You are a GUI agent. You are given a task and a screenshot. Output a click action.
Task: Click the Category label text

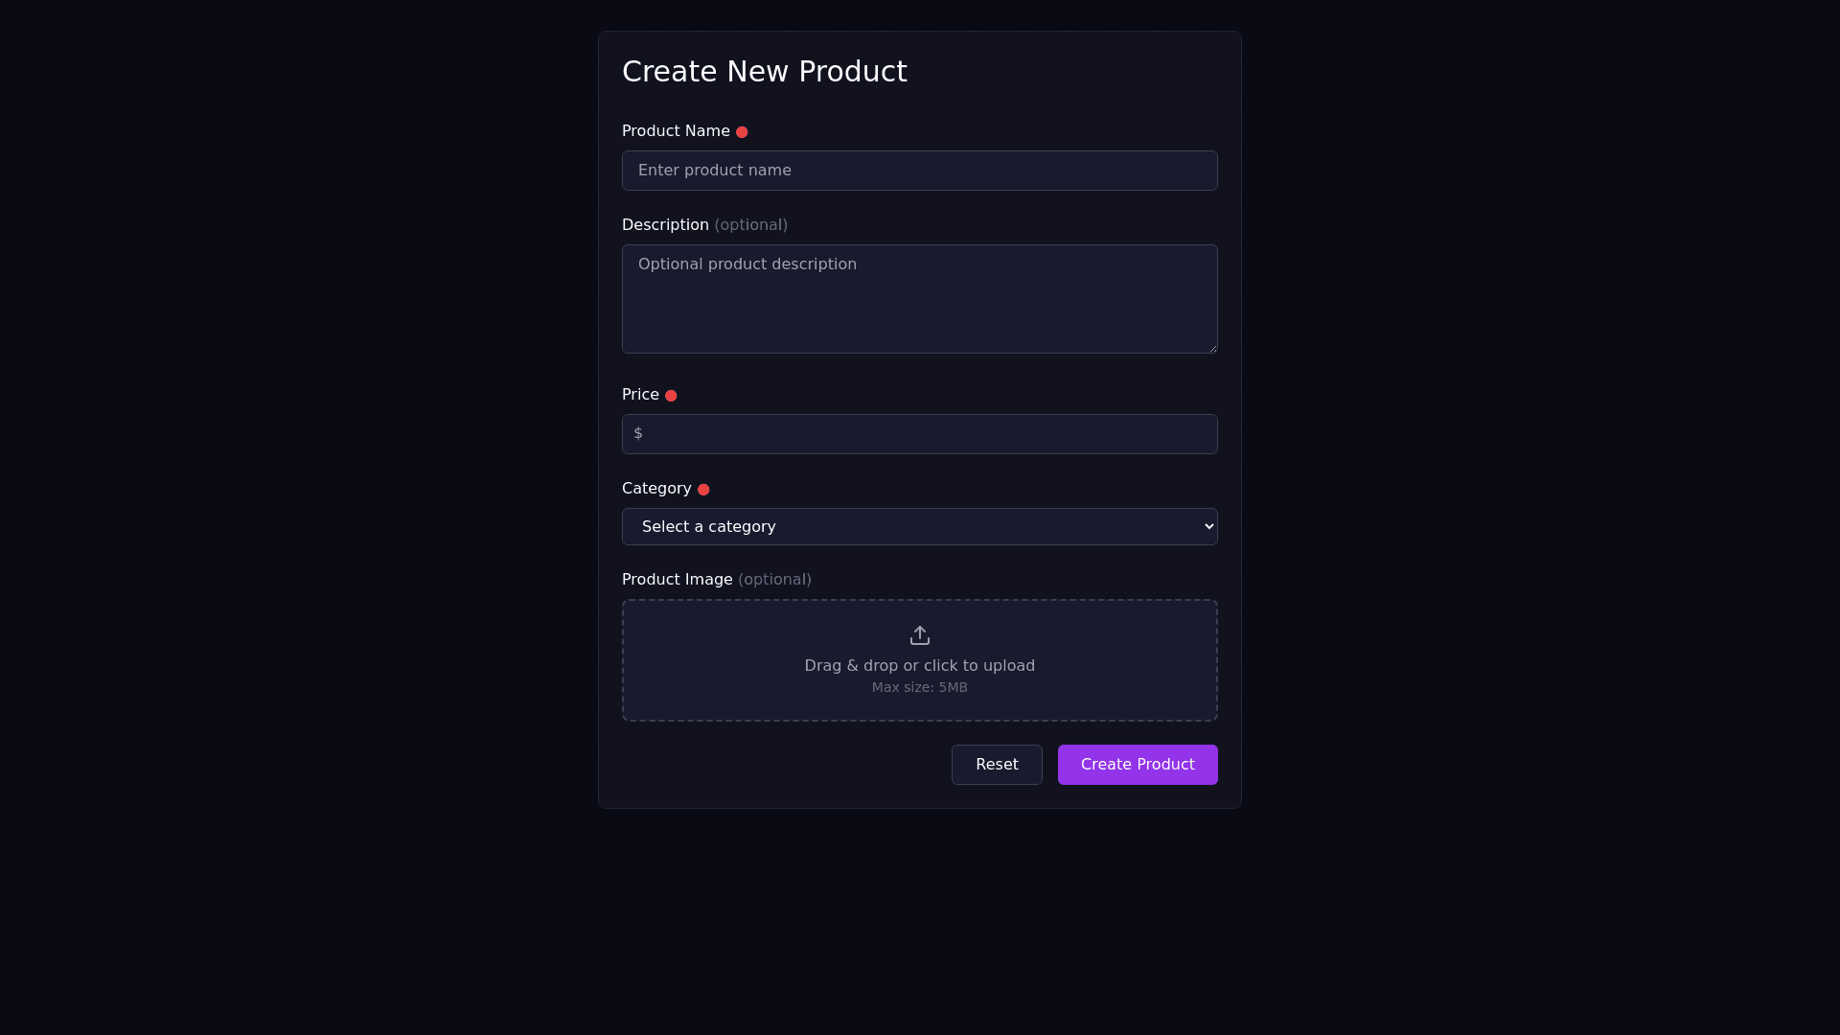coord(656,489)
